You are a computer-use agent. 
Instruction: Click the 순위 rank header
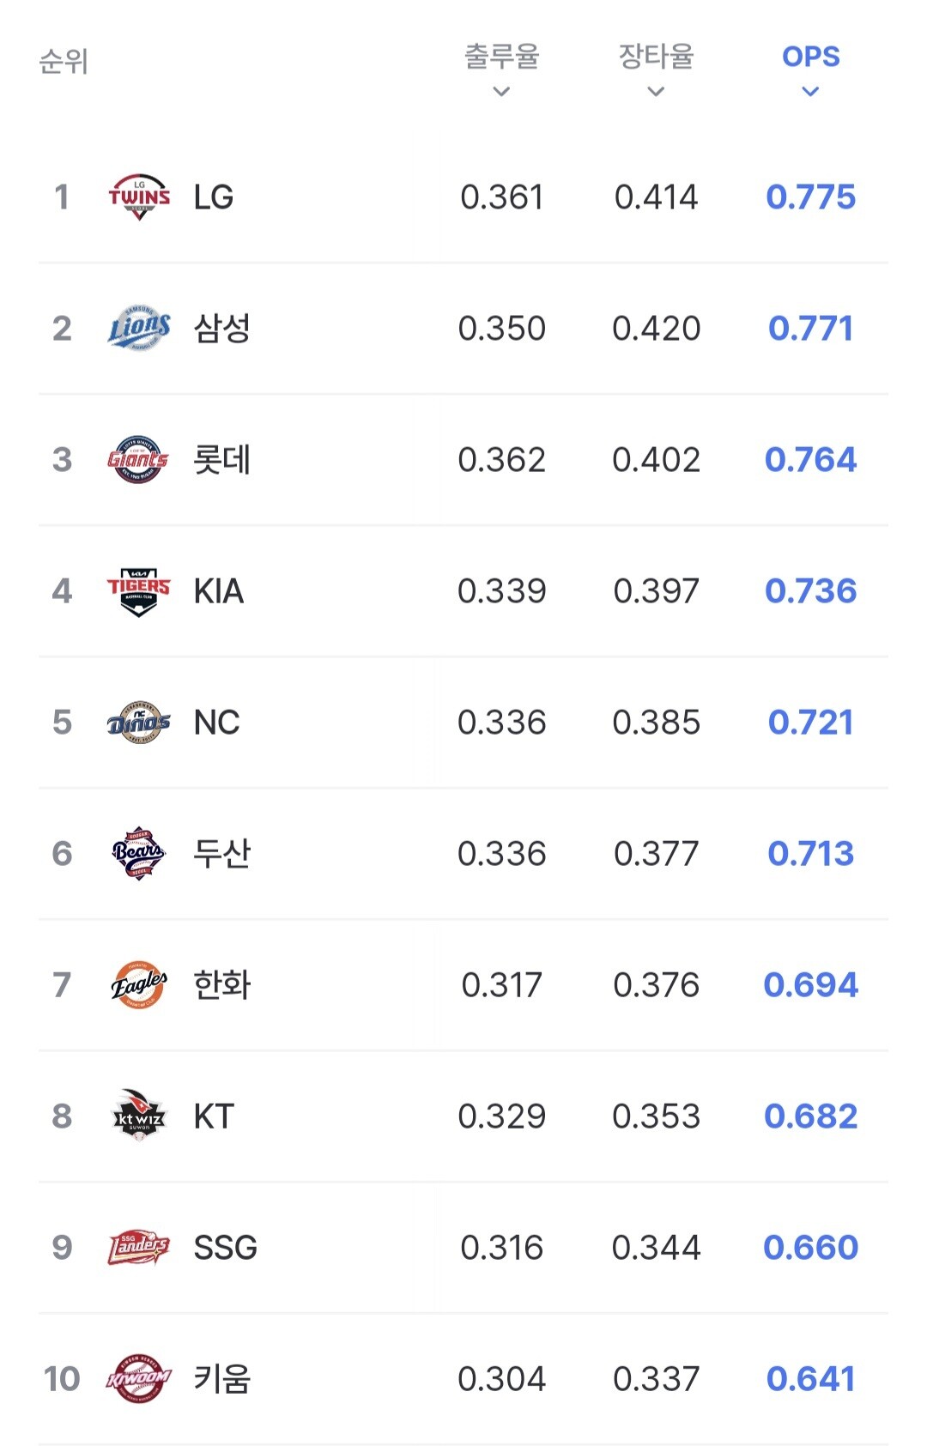(64, 62)
